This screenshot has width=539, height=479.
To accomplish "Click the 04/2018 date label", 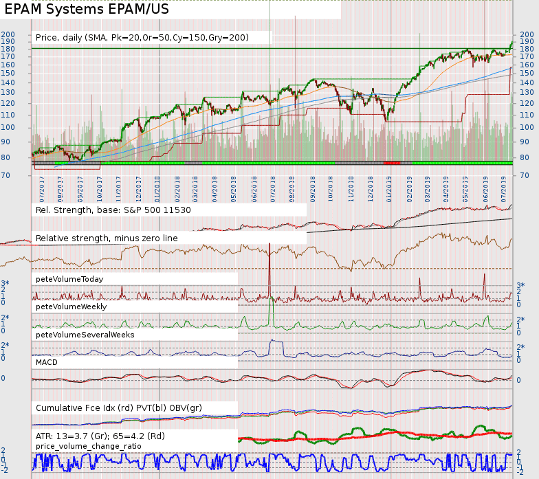I will click(214, 190).
